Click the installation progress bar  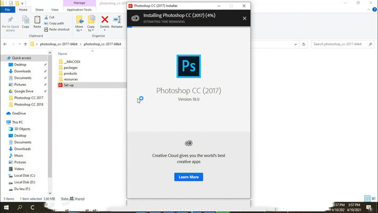[x=188, y=27]
